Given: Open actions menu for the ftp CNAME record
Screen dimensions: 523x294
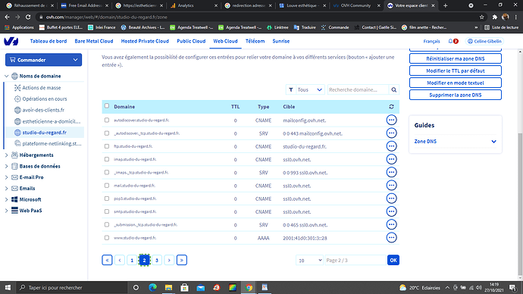Looking at the screenshot, I should (x=391, y=146).
